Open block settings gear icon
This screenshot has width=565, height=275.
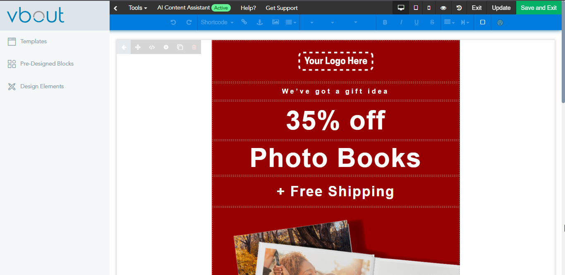point(166,47)
